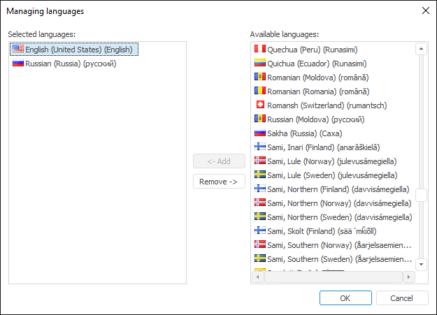Close the Managing languages window
Viewport: 437px width, 315px height.
425,10
